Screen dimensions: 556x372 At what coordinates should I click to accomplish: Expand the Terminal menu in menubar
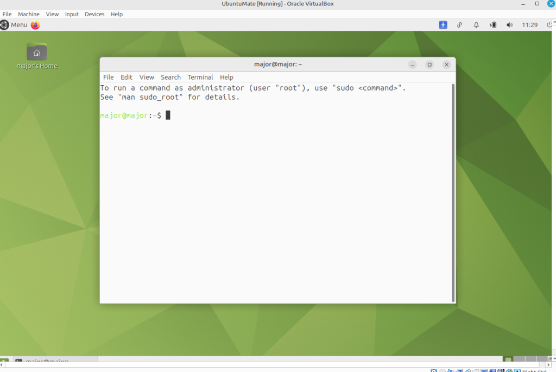coord(200,77)
